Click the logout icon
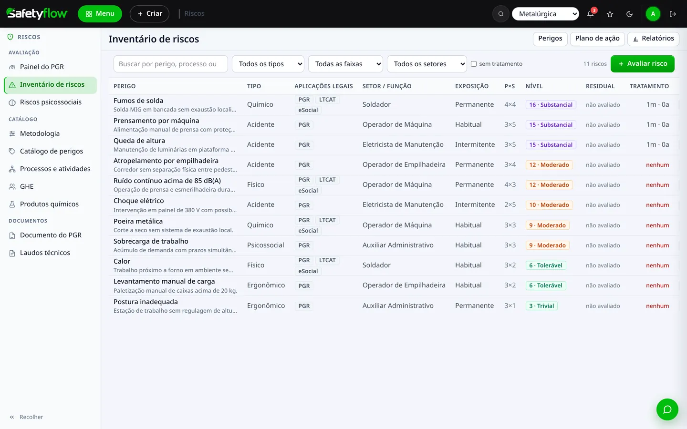This screenshot has height=429, width=687. click(x=673, y=14)
